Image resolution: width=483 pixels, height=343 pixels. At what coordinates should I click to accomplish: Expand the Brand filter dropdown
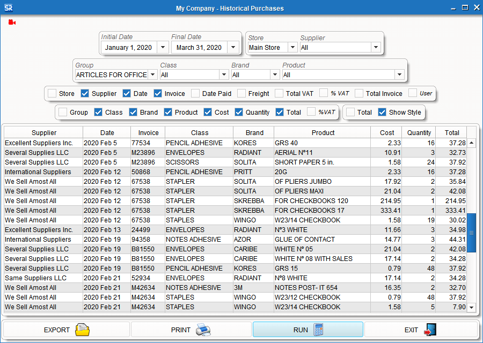[x=275, y=74]
